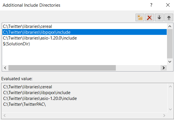
Task: Delete selected directory with red X
Action: 150,17
